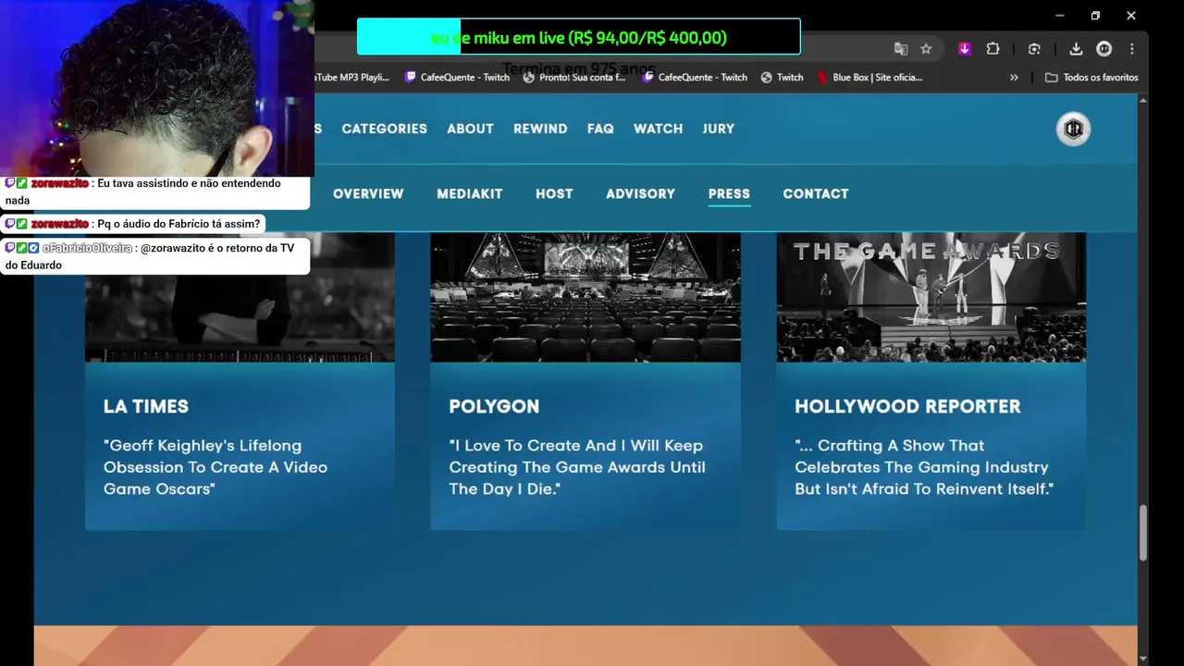Click the page vertical scrollbar thumb
Viewport: 1184px width, 666px height.
tap(1143, 533)
